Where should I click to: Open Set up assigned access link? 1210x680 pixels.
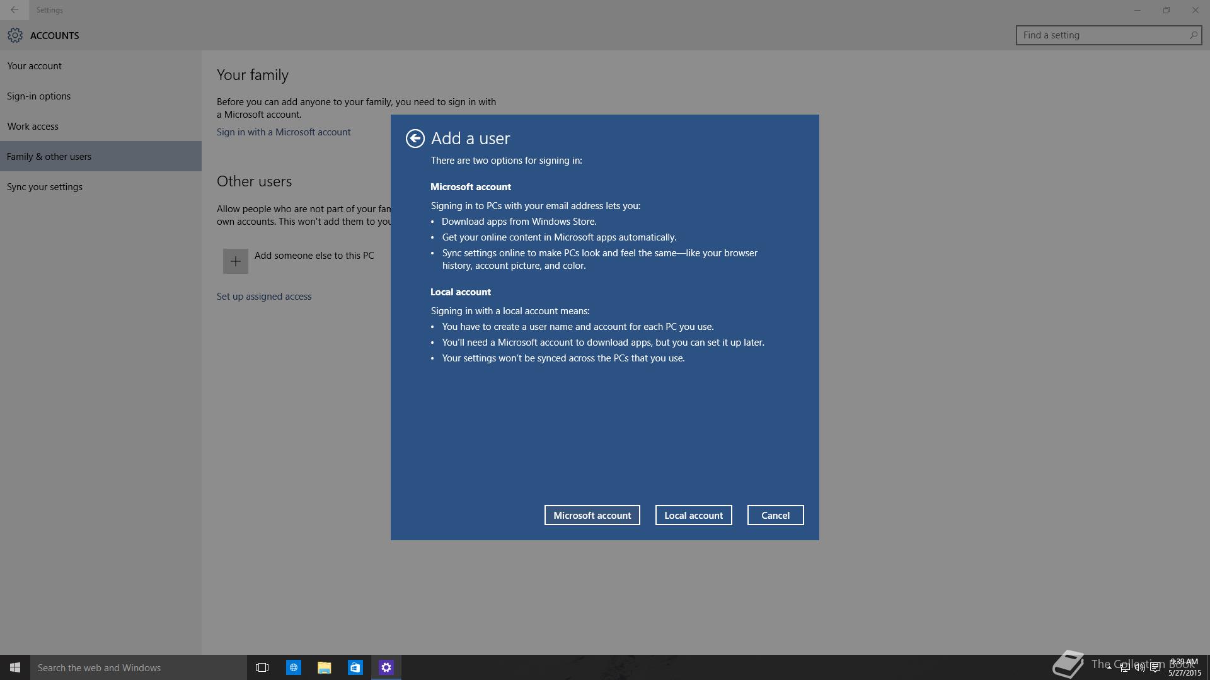pos(264,297)
